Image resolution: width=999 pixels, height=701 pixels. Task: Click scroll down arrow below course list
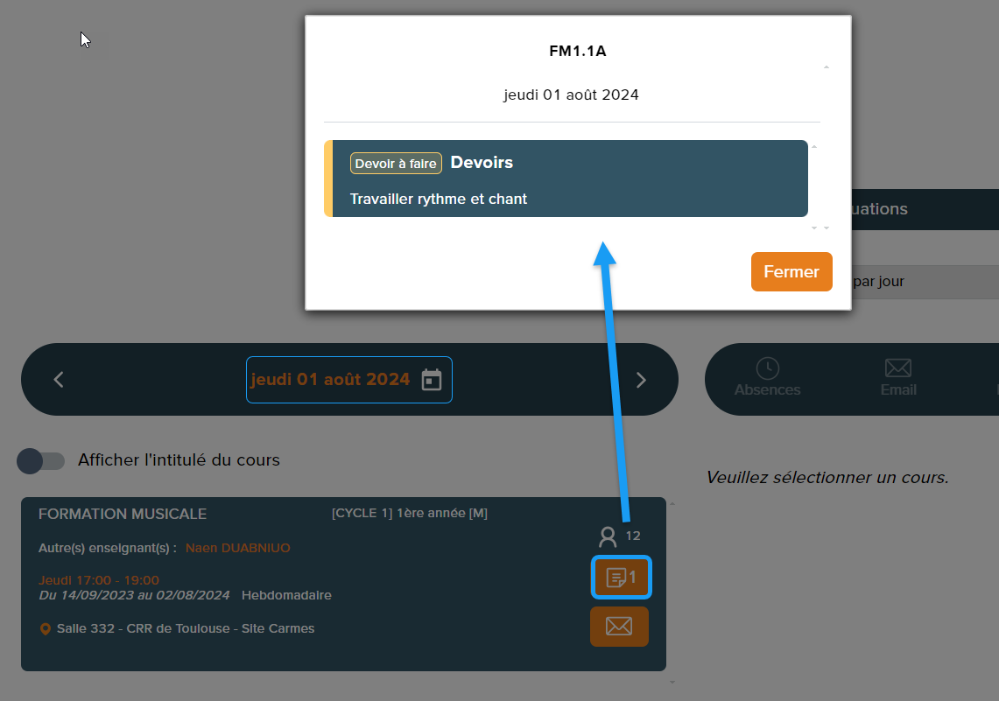tap(672, 681)
